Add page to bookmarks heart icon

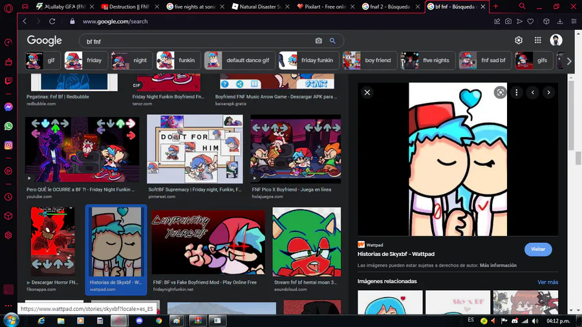tap(530, 21)
